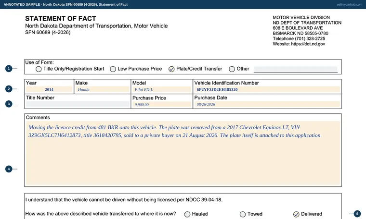This screenshot has height=219, width=366.
Task: Click the North Dakota Department of Transportation subtitle
Action: click(x=96, y=26)
